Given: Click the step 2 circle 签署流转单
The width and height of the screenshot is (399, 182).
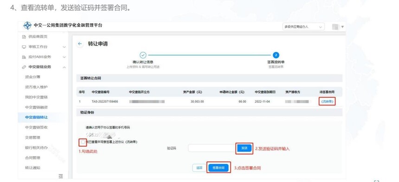Looking at the screenshot, I should (x=276, y=55).
